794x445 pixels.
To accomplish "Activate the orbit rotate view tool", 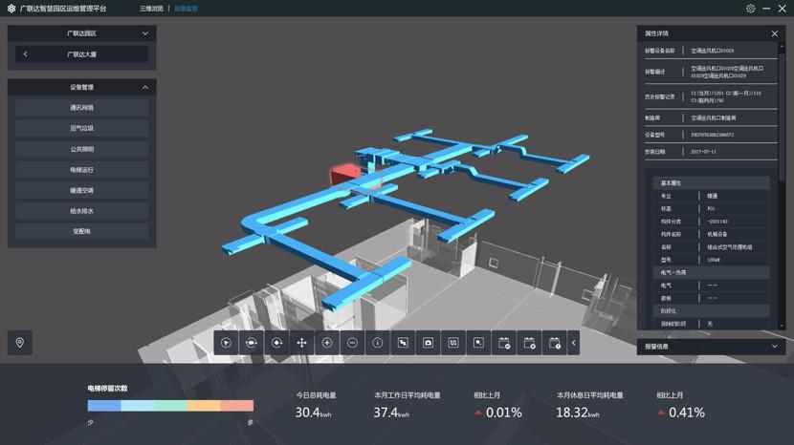I will (x=252, y=343).
